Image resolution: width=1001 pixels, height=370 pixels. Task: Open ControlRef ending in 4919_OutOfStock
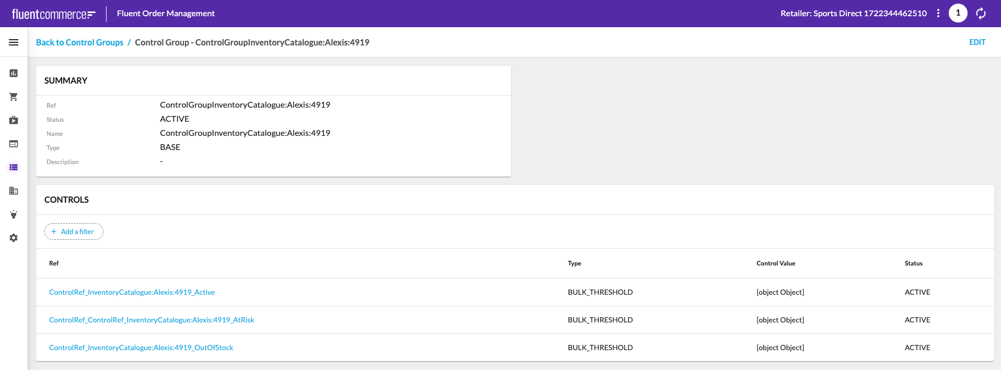click(x=141, y=348)
